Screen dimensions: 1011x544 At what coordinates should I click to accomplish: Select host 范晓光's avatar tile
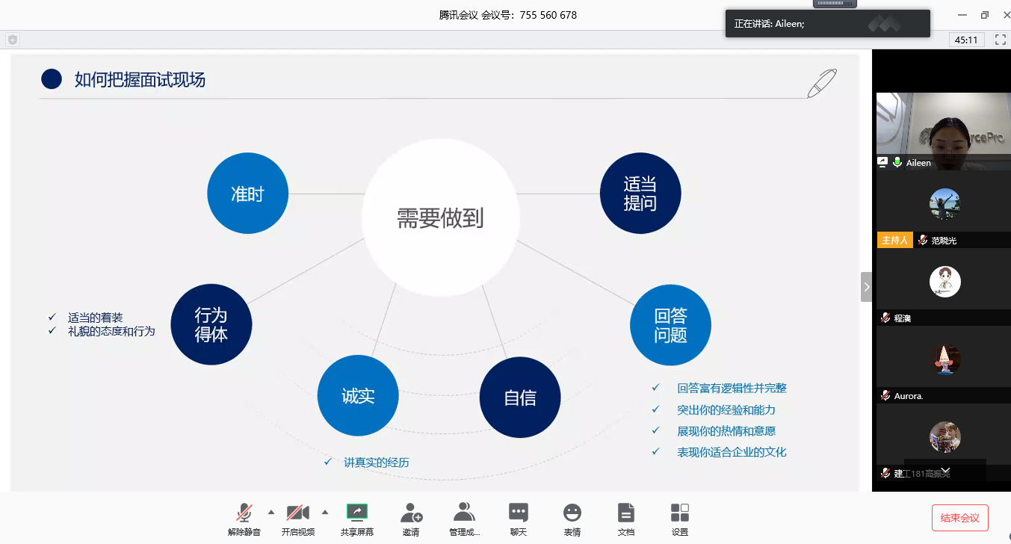(944, 203)
